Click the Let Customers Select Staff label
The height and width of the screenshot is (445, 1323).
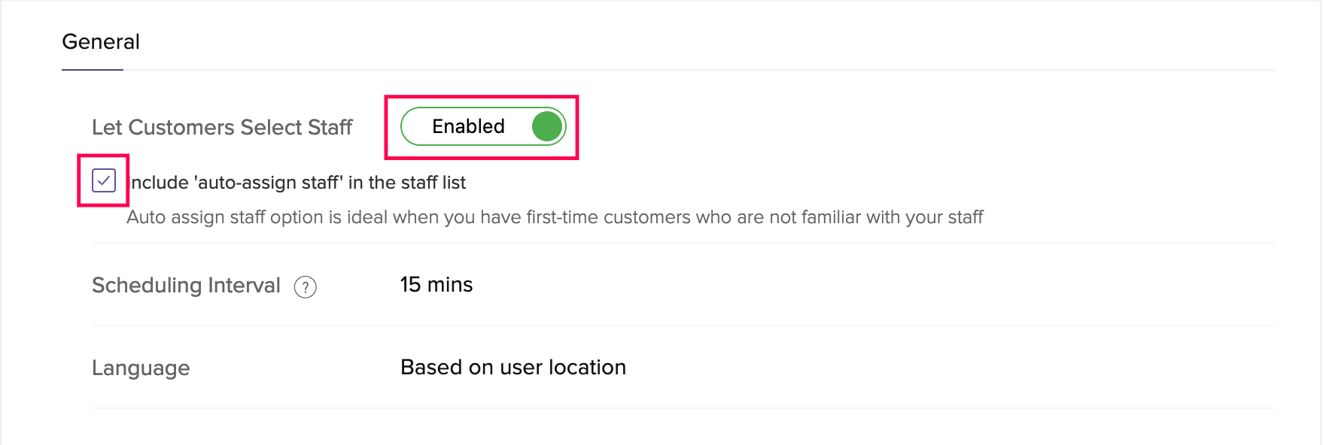(x=222, y=127)
